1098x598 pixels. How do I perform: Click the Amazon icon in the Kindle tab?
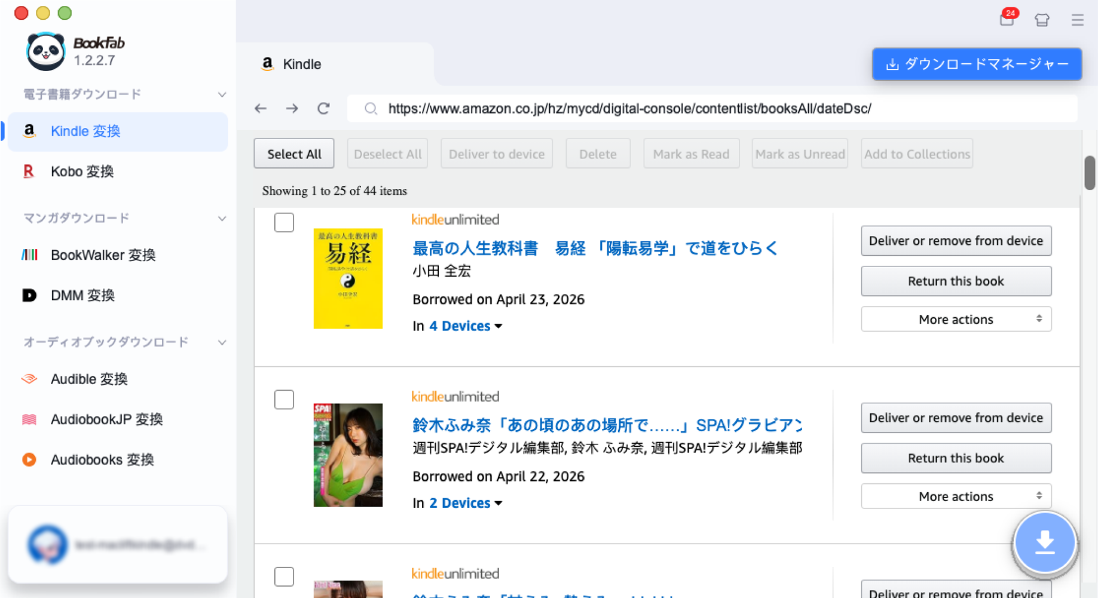click(267, 64)
